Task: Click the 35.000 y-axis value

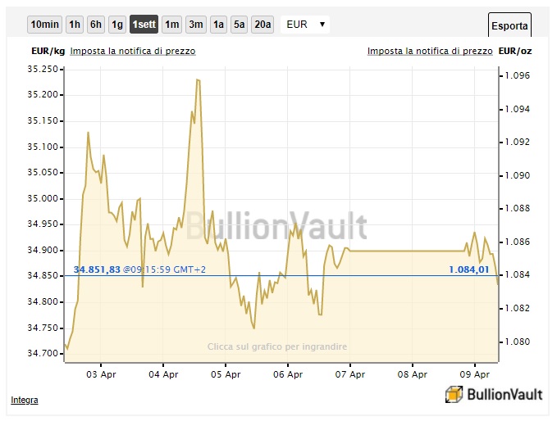Action: (x=43, y=198)
